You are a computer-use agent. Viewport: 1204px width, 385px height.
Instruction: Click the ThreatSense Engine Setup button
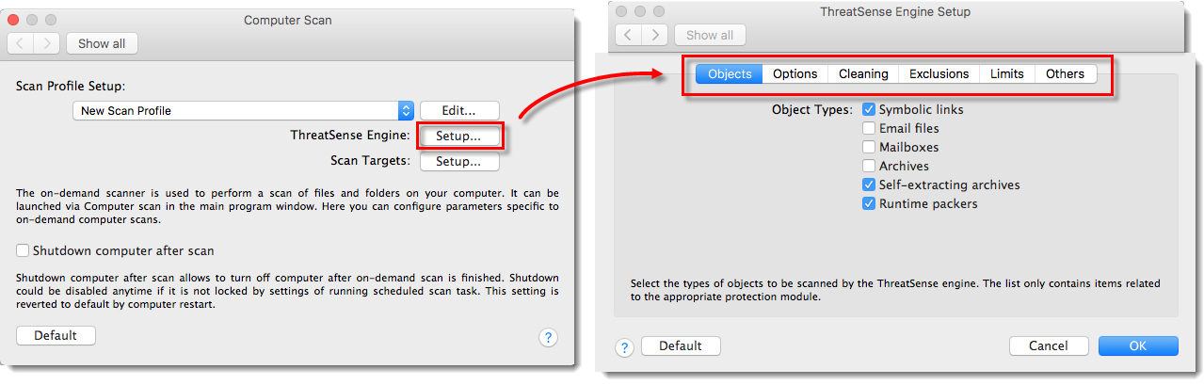[458, 136]
